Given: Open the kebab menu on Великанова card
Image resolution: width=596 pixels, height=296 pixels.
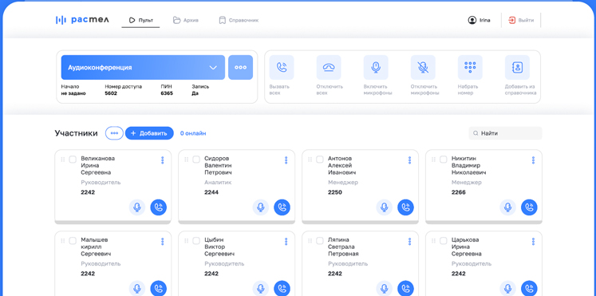Looking at the screenshot, I should point(162,160).
